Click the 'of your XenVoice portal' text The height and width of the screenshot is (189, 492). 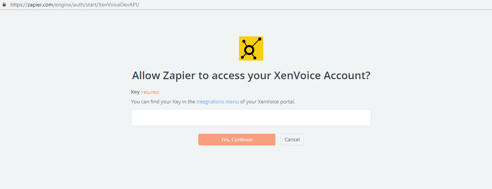pyautogui.click(x=267, y=102)
